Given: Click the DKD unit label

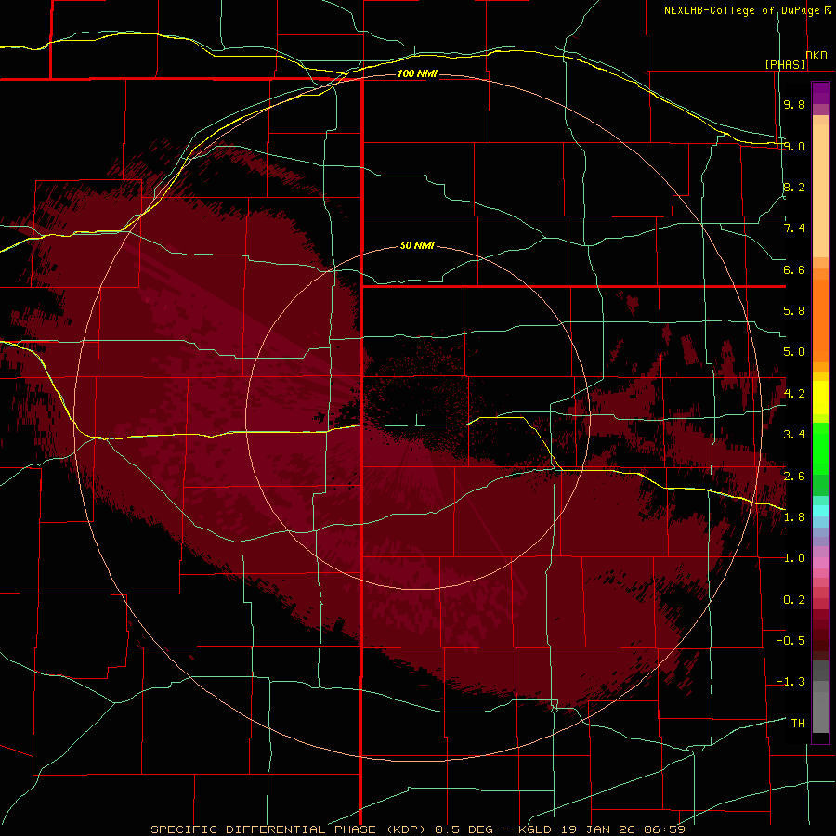Looking at the screenshot, I should point(816,55).
